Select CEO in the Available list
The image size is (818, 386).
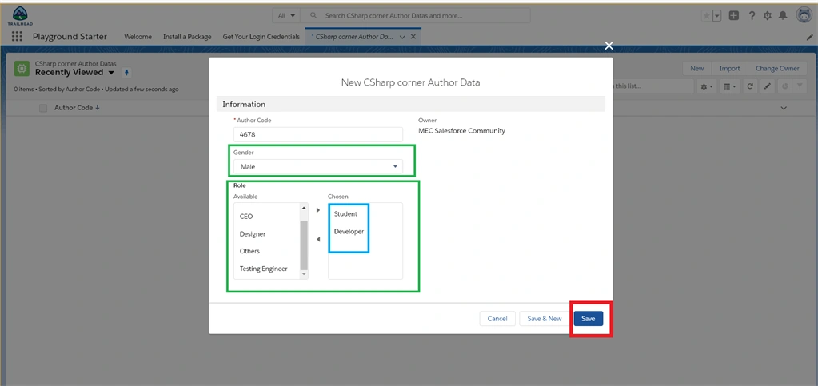(246, 217)
